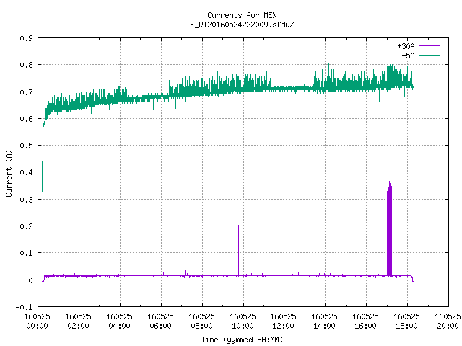Select the y-axis tick value 0.1
462x346 pixels.
[x=27, y=253]
